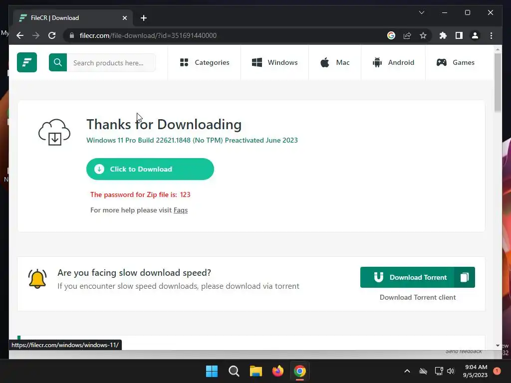Image resolution: width=511 pixels, height=383 pixels.
Task: Open the Windows category
Action: [x=275, y=62]
